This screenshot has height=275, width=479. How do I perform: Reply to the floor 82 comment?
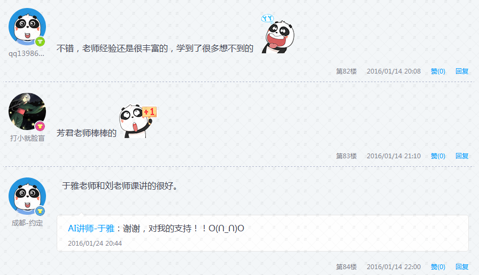click(x=461, y=71)
